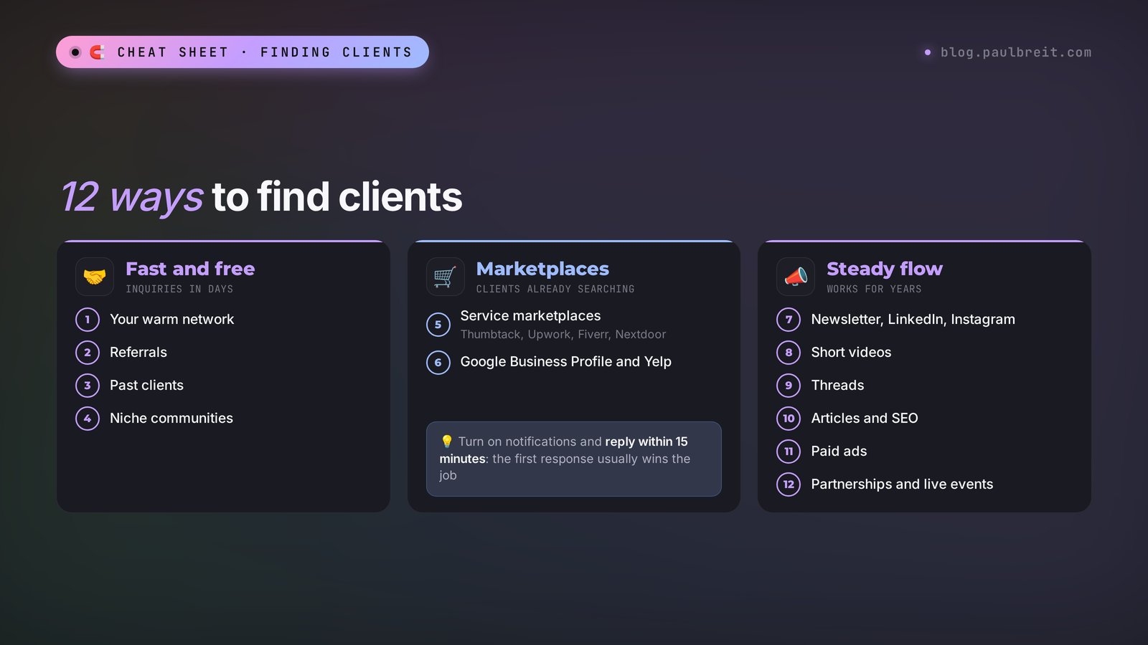Click the Short videos item
Screen dimensions: 1148x645
point(851,353)
